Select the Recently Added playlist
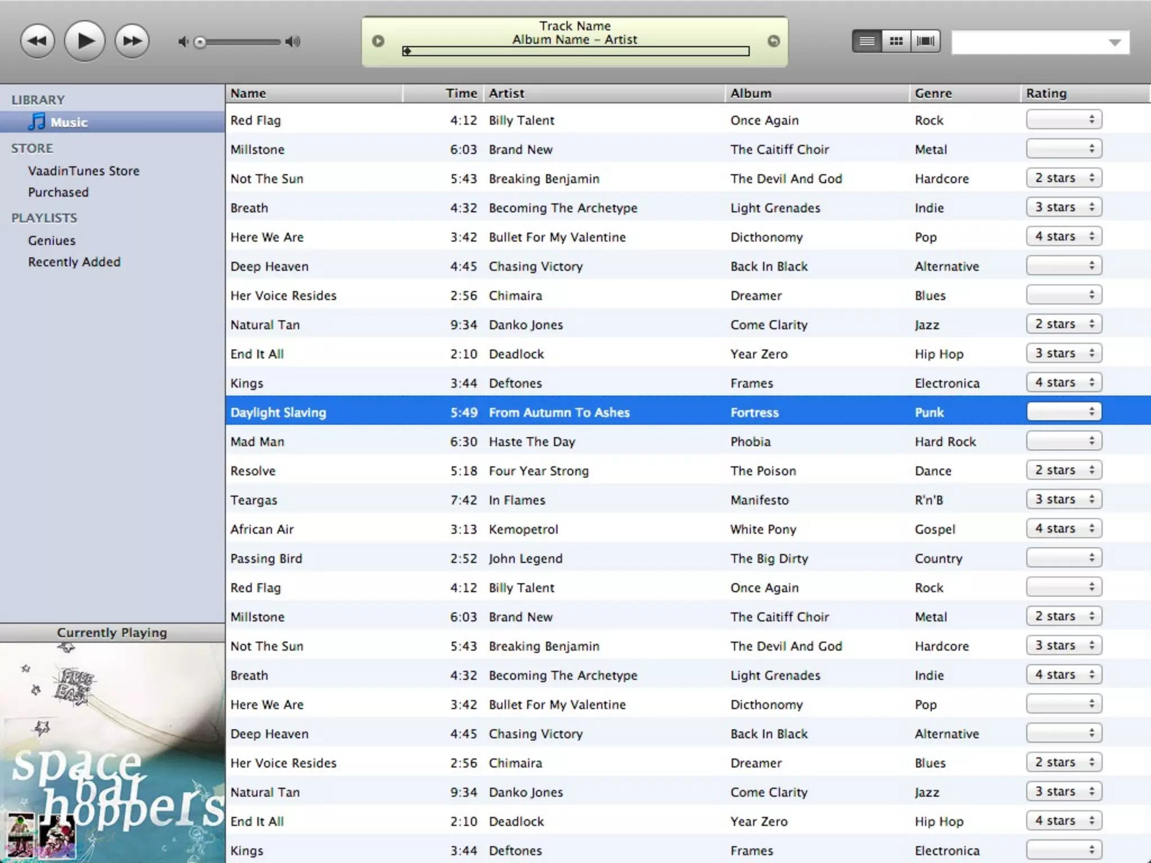The width and height of the screenshot is (1151, 863). pos(74,262)
